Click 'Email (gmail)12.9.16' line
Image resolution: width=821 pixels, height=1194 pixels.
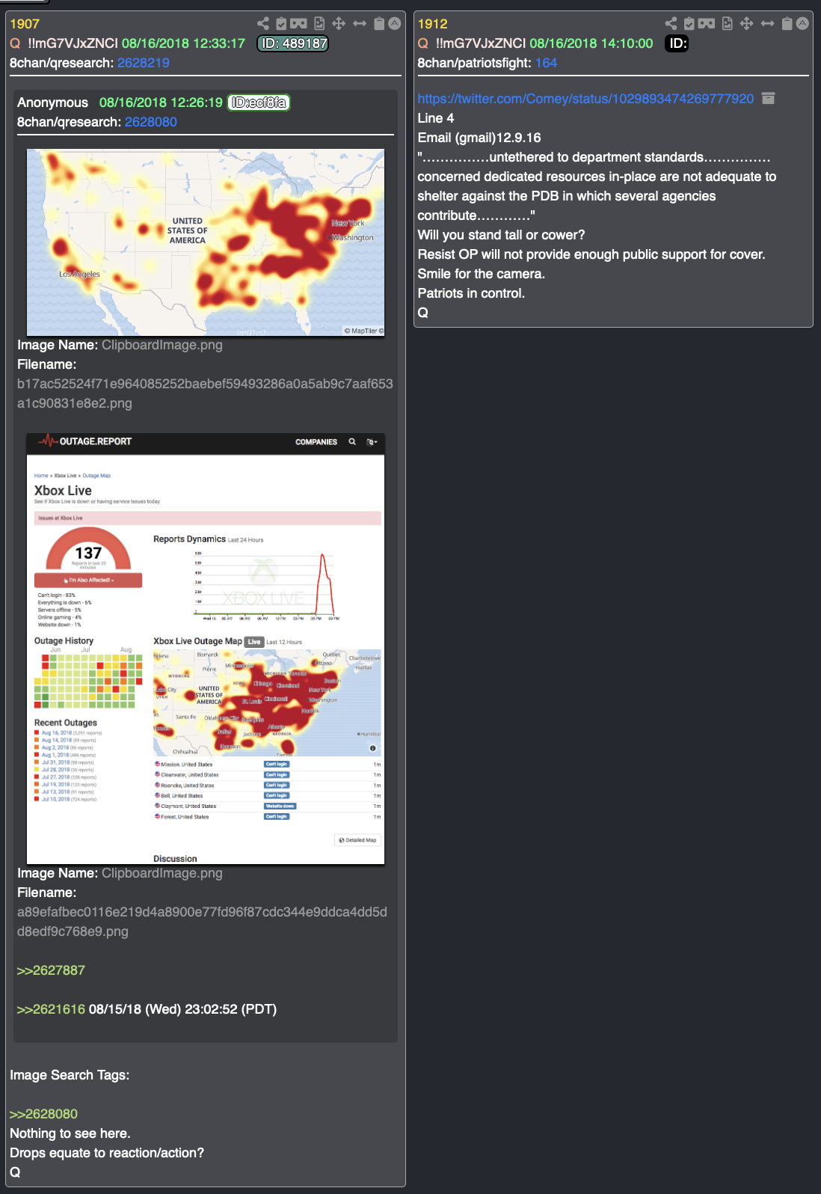click(x=479, y=138)
